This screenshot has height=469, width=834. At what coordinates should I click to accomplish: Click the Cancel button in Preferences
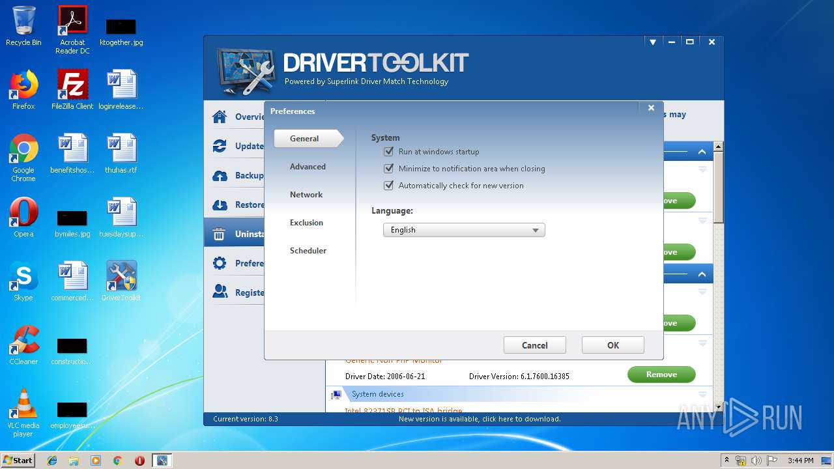point(535,345)
